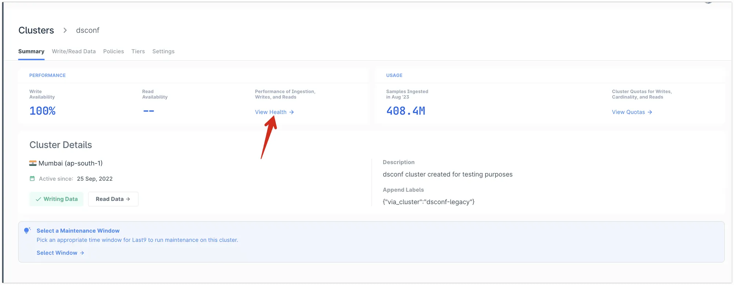Open the cluster Settings tab
The height and width of the screenshot is (285, 734).
coord(163,51)
